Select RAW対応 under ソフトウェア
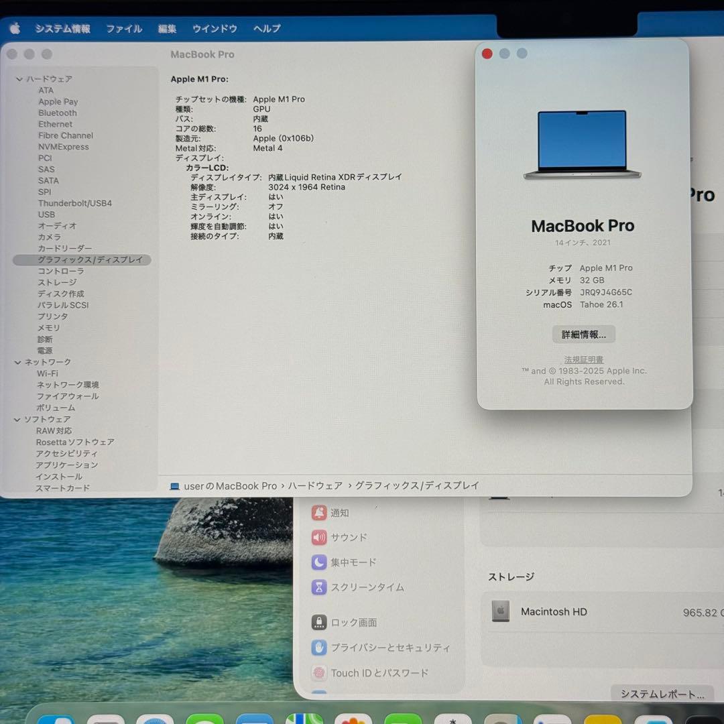The width and height of the screenshot is (724, 724). click(x=54, y=431)
